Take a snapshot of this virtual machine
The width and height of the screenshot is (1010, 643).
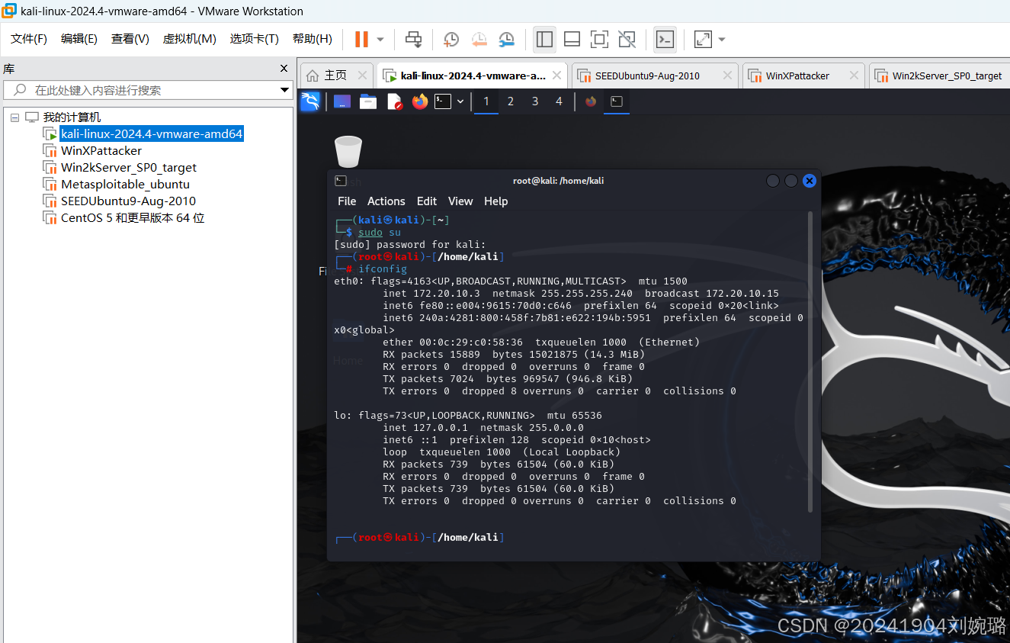[451, 39]
